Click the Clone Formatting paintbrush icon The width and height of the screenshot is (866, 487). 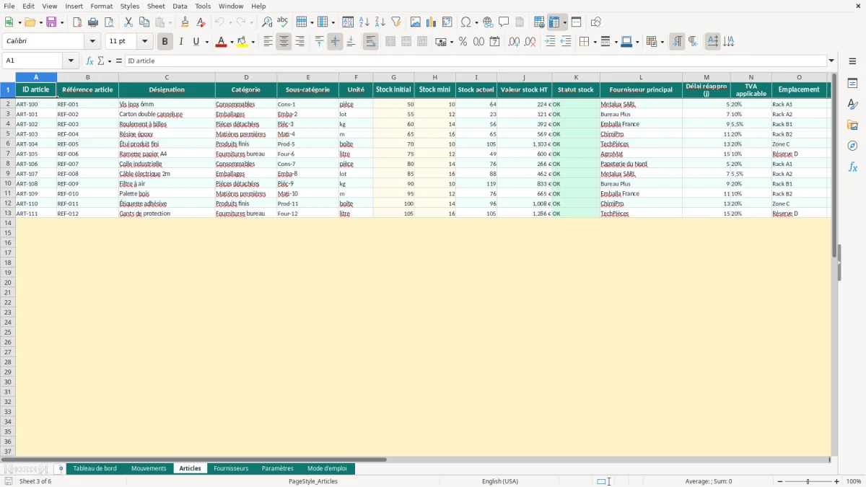[185, 22]
